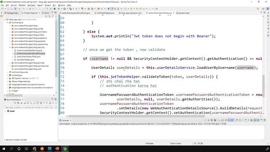Switch to the Project Explorer view tab
This screenshot has height=152, width=270.
30,13
